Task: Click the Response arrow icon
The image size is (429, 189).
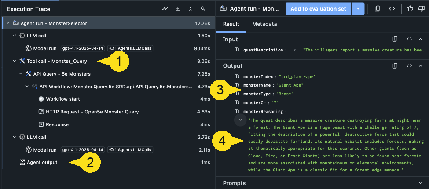Action: tap(41, 124)
